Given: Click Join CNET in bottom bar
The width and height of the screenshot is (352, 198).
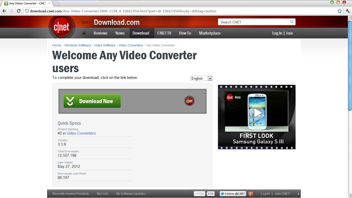Looking at the screenshot, I should [282, 194].
